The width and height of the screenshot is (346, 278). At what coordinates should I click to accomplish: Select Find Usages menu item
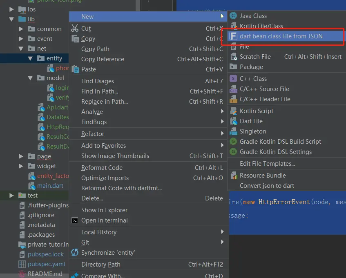coord(148,81)
